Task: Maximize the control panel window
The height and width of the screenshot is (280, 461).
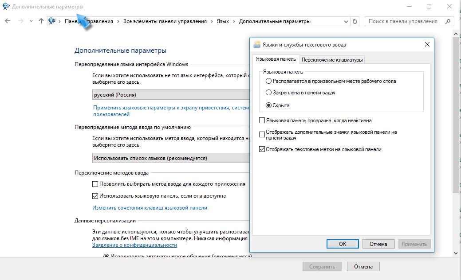Action: pyautogui.click(x=429, y=6)
